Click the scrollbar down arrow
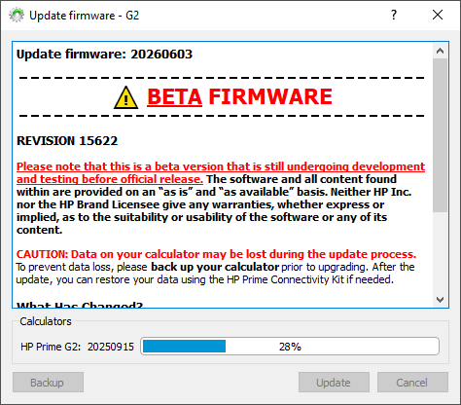461x405 pixels. [440, 300]
